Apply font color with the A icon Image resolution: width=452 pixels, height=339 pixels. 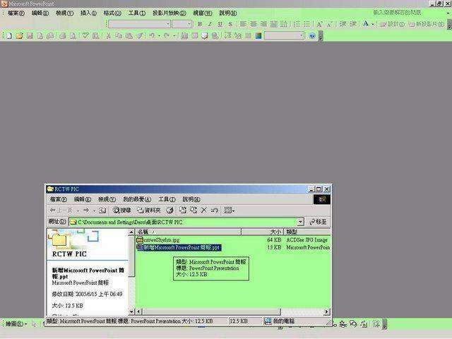click(366, 24)
